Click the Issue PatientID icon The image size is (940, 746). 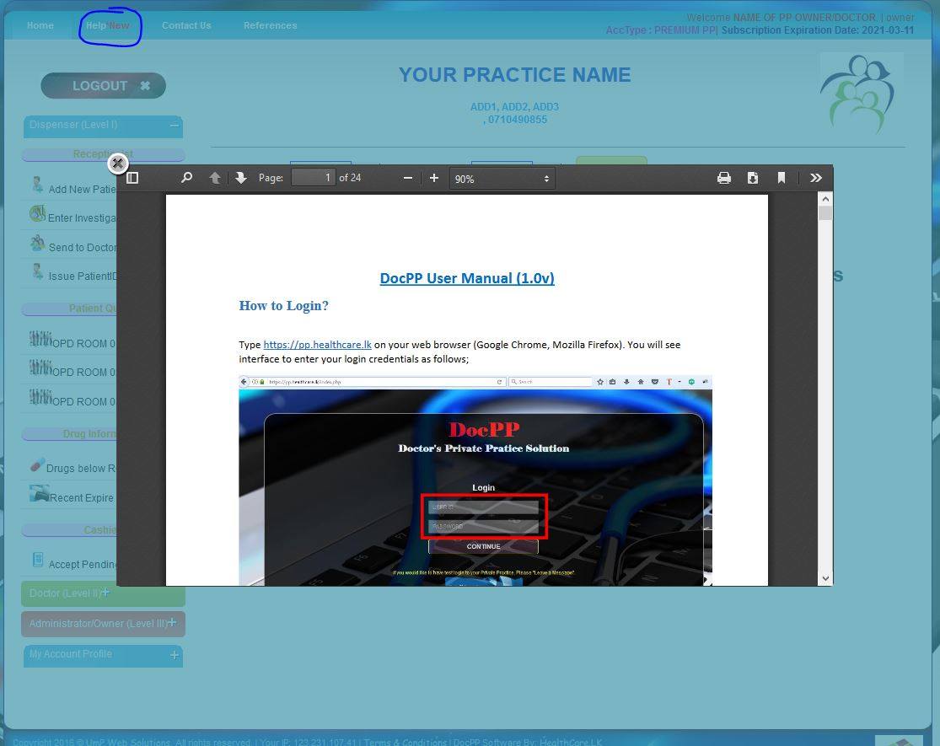[38, 272]
